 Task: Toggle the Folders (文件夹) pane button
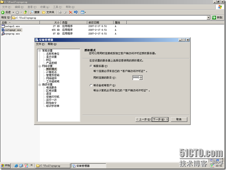coord(48,12)
